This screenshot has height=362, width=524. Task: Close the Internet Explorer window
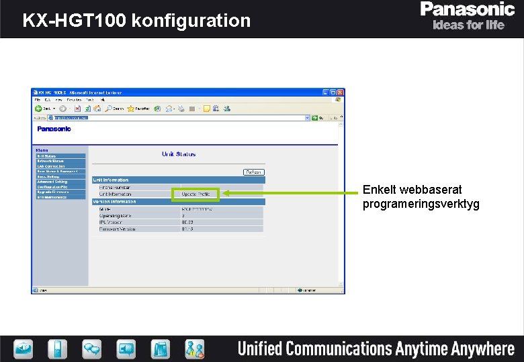click(x=340, y=93)
